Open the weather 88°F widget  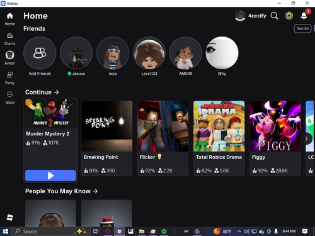pos(222,231)
